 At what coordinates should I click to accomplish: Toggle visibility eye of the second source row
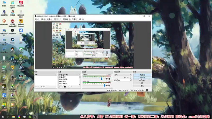60,77
